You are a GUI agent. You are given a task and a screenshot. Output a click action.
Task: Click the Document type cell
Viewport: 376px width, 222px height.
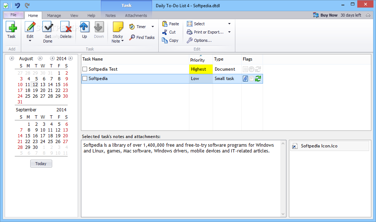(x=227, y=69)
